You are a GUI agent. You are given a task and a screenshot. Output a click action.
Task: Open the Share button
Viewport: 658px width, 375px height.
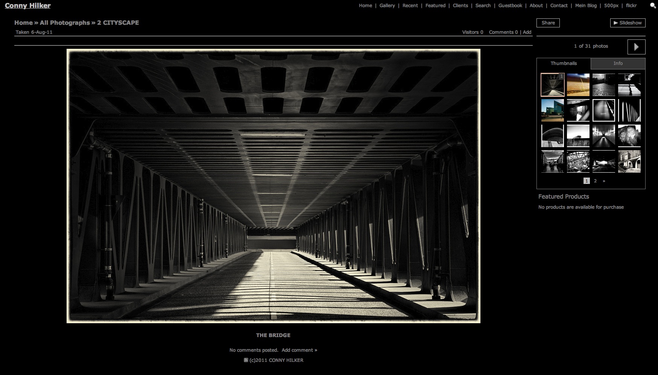548,23
